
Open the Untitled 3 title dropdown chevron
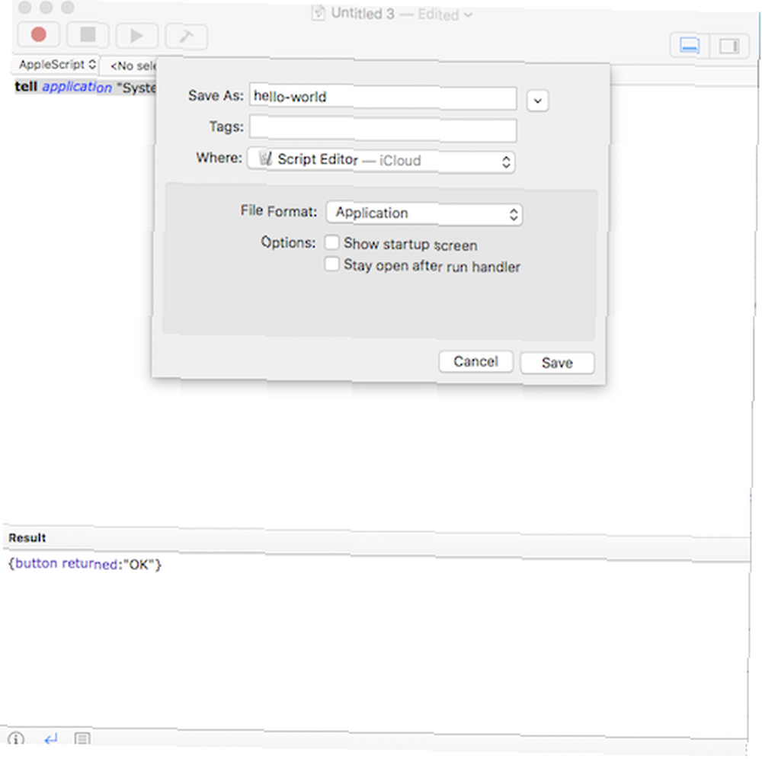tap(468, 15)
